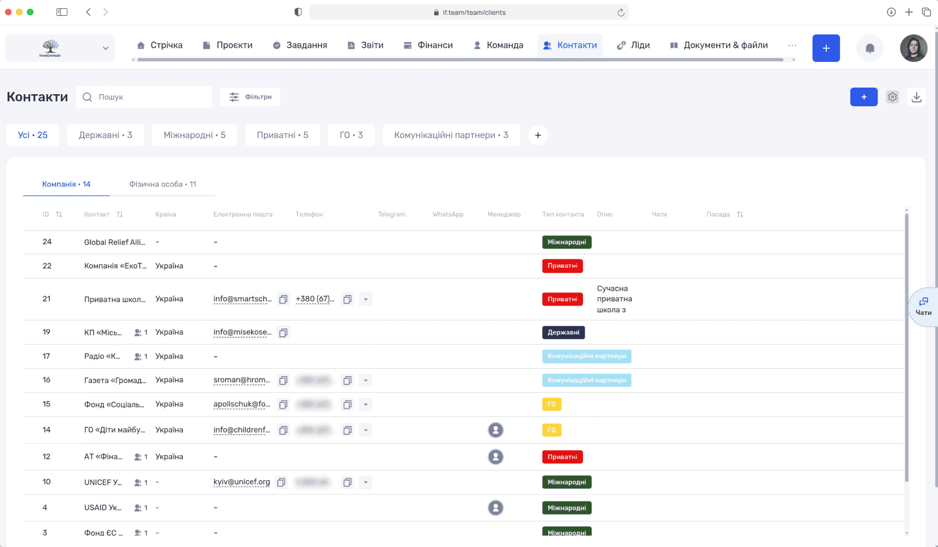
Task: Open the Фільтри panel
Action: (x=250, y=97)
